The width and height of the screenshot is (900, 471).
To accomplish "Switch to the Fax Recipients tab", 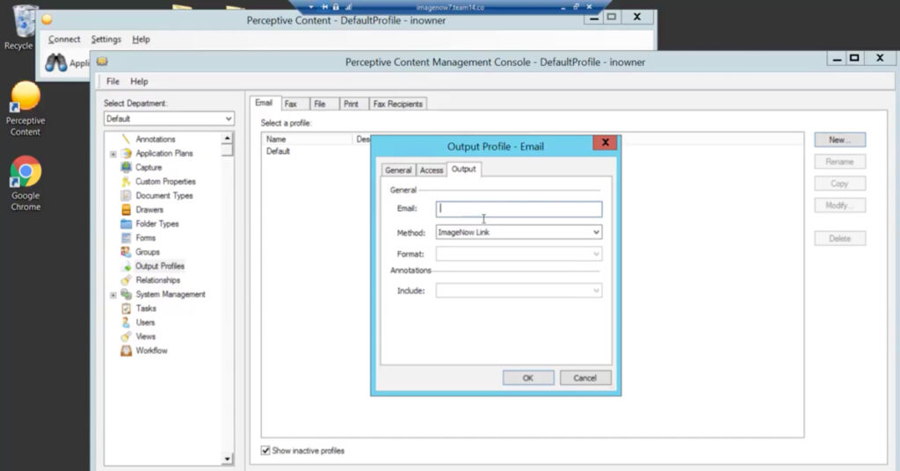I will click(398, 104).
